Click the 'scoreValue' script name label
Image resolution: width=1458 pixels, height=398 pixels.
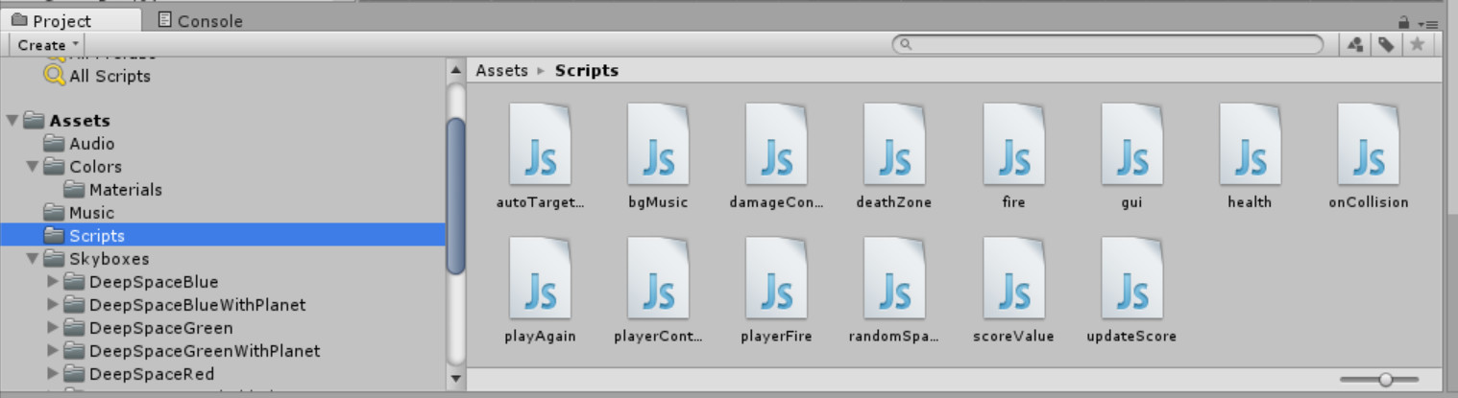1013,337
